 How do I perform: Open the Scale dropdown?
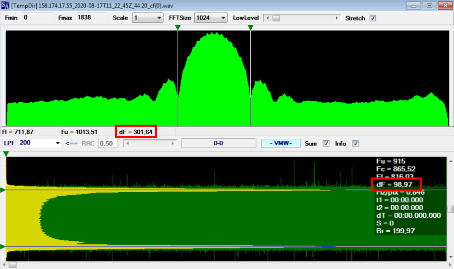coord(148,18)
